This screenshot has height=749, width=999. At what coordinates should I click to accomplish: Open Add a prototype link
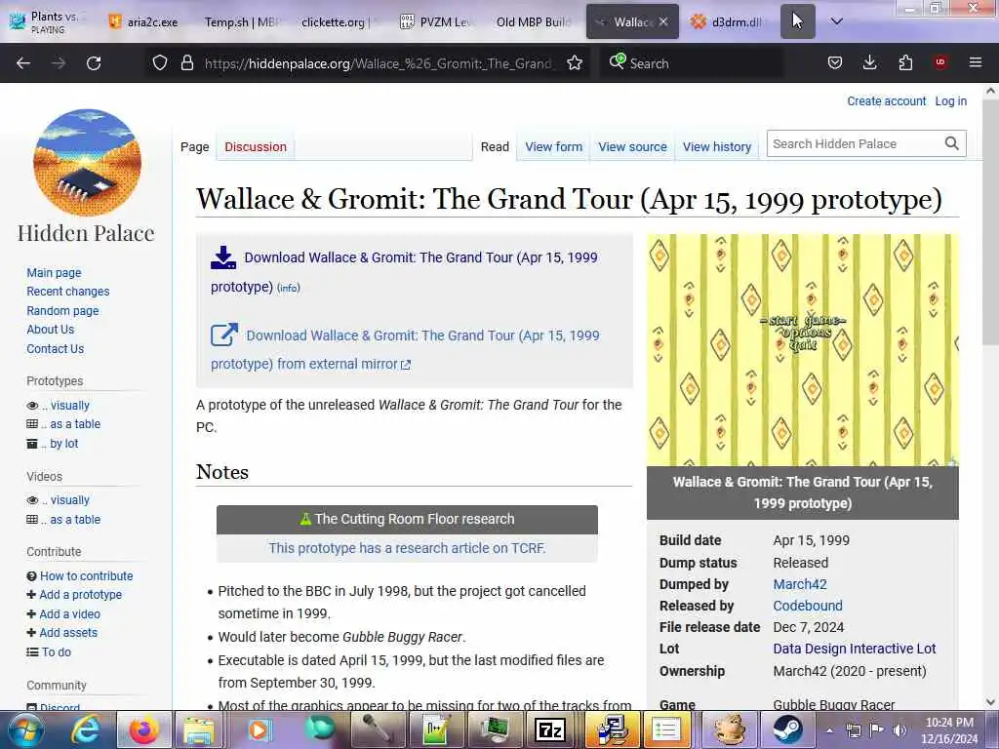(80, 594)
